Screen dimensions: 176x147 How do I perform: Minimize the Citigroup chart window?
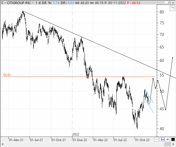pyautogui.click(x=167, y=3)
